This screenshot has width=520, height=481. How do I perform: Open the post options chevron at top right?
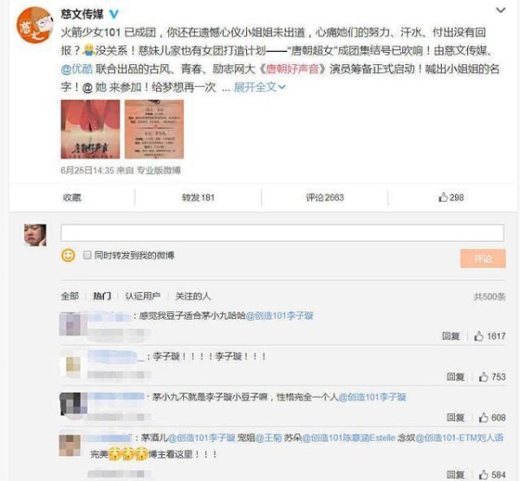point(500,10)
